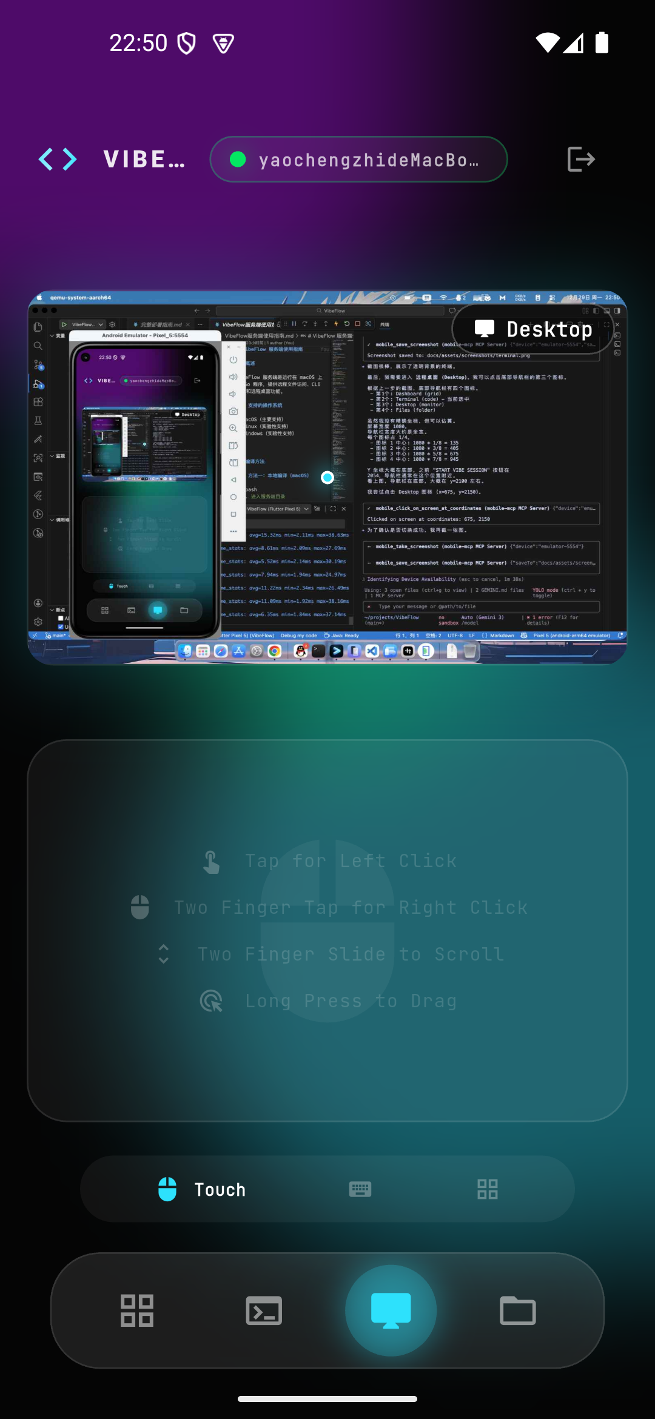Image resolution: width=655 pixels, height=1419 pixels.
Task: Toggle the secondary sidebar icon in the remote VS Code title bar
Action: click(617, 310)
